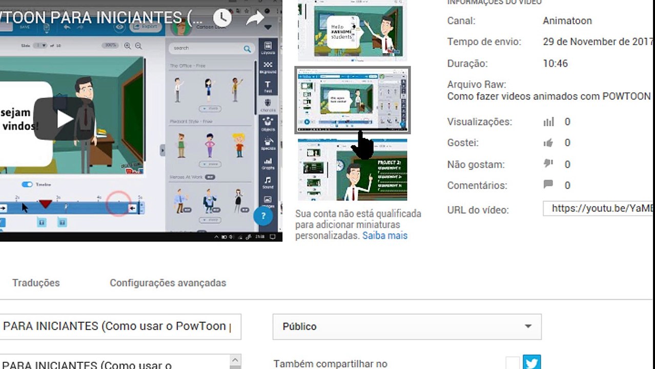
Task: Click the upload date '29 de November de 2017'
Action: coord(599,42)
